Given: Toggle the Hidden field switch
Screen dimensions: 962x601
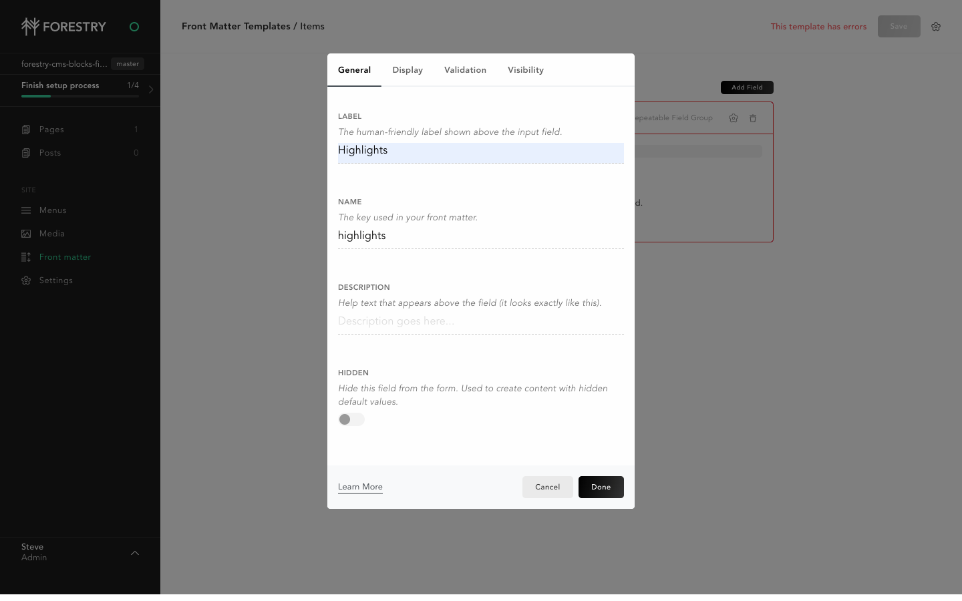Looking at the screenshot, I should pyautogui.click(x=351, y=419).
